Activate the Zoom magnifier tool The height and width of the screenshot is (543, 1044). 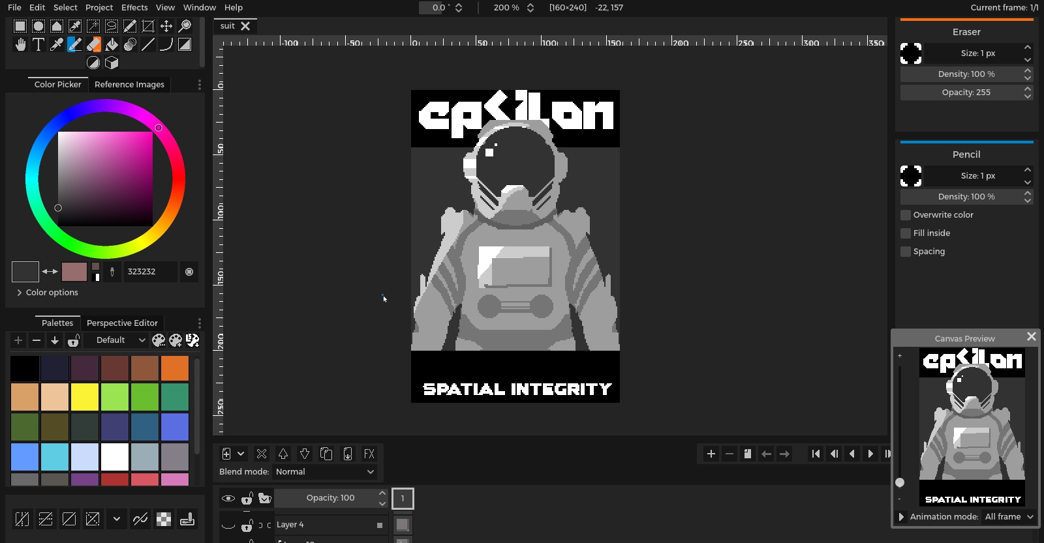[x=185, y=26]
